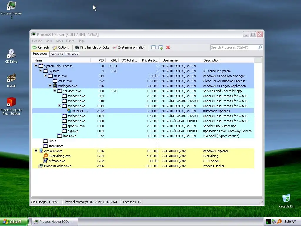The width and height of the screenshot is (301, 226).
Task: Collapse the explorer.exe tree node
Action: coord(36,151)
